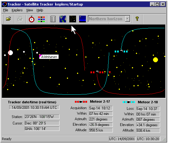
Task: Click the tracker date/time field
Action: tap(34, 108)
